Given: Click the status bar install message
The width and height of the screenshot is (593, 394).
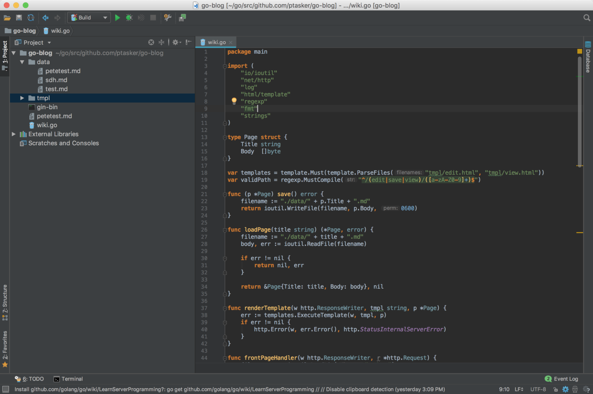Looking at the screenshot, I should pyautogui.click(x=229, y=389).
